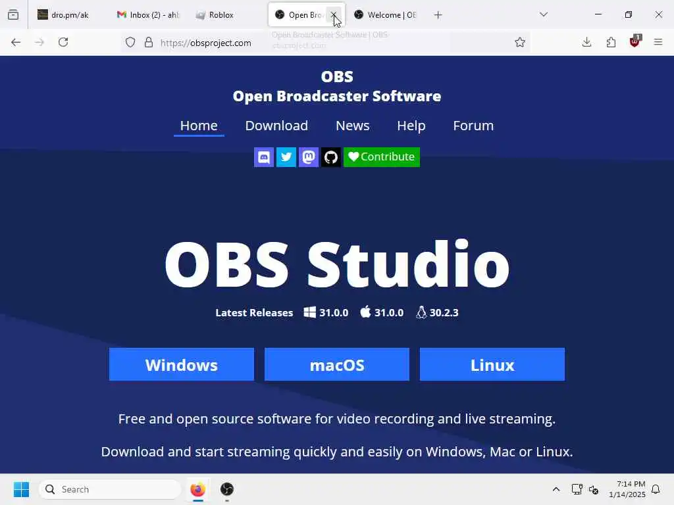674x505 pixels.
Task: Open the network status tray icon
Action: [577, 489]
